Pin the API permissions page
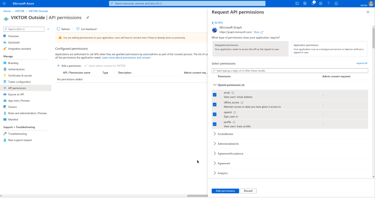The image size is (375, 198). [88, 18]
